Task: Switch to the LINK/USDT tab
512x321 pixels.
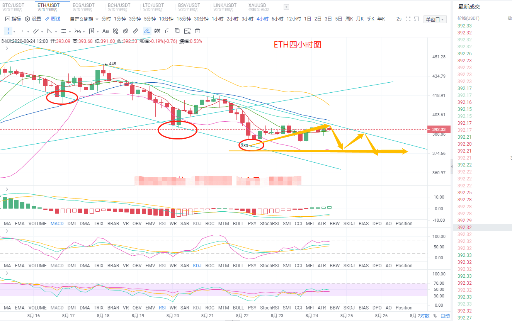Action: [x=225, y=7]
